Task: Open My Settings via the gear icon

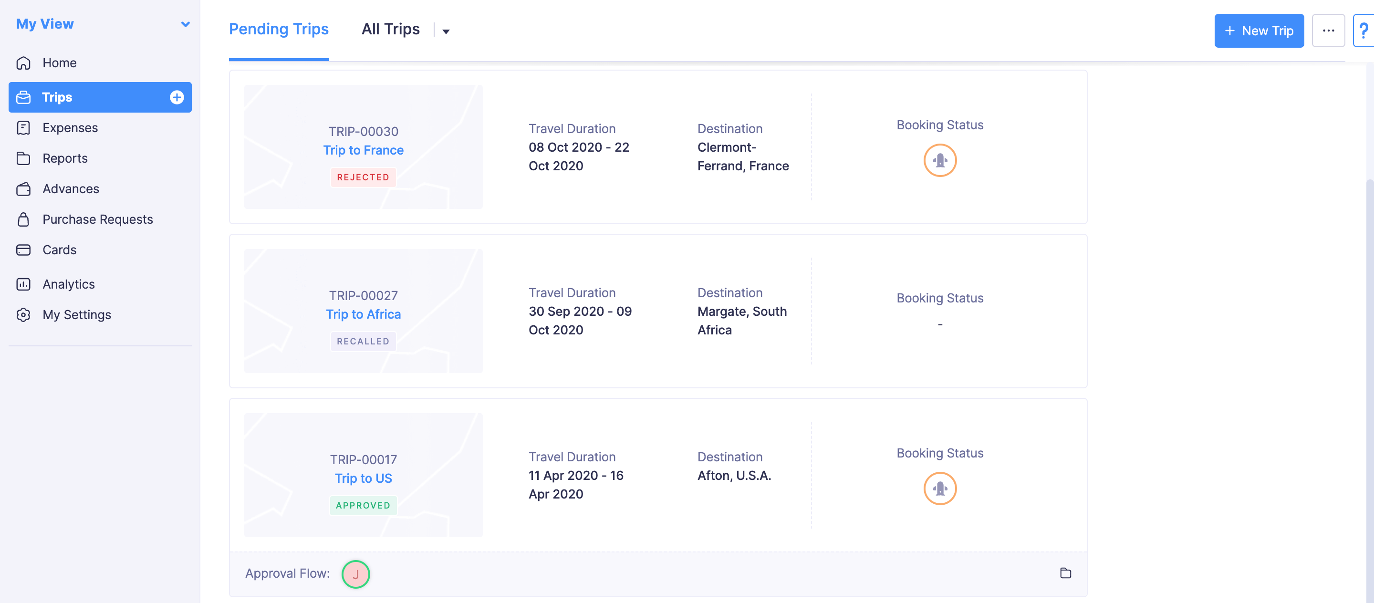Action: pos(23,314)
